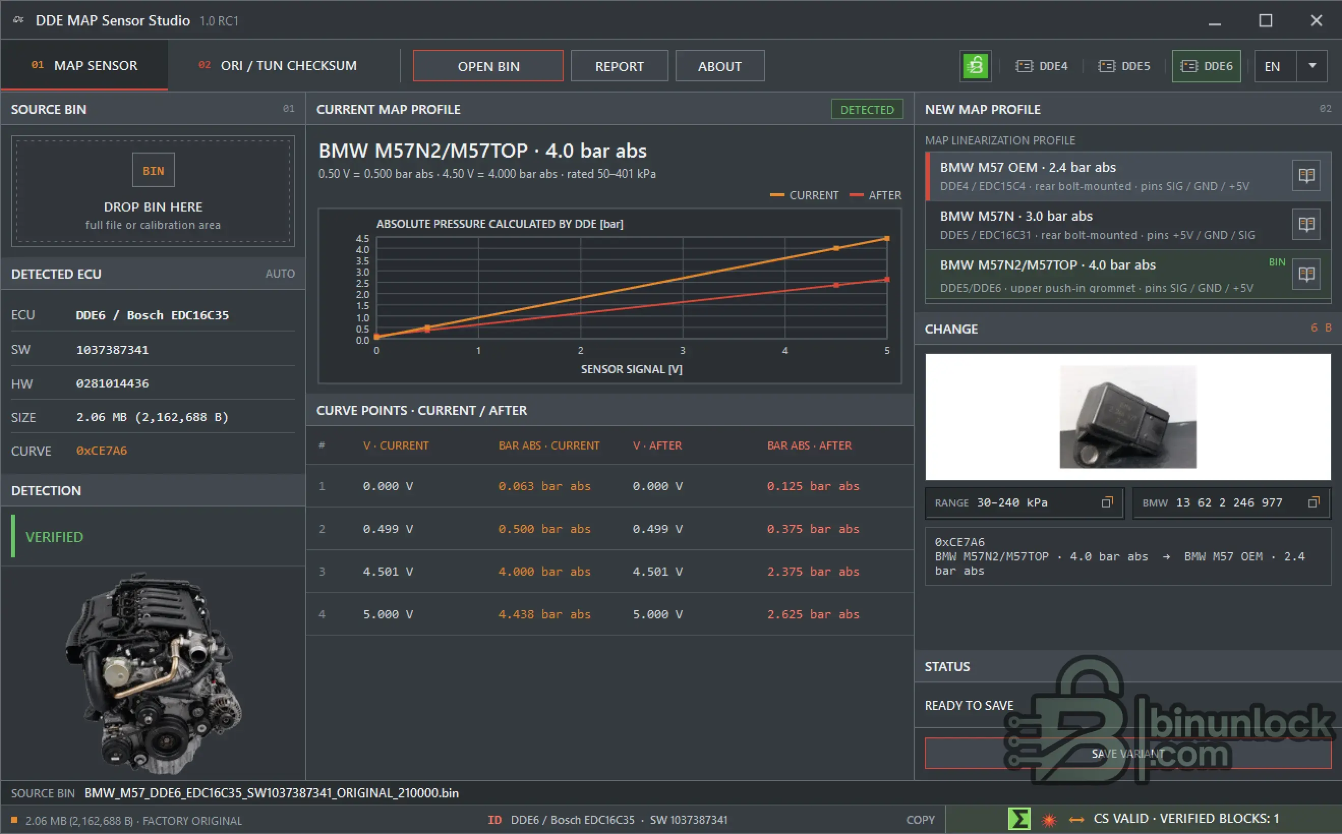Click the change description box starting 0xCE7A6
This screenshot has width=1342, height=834.
point(1128,556)
